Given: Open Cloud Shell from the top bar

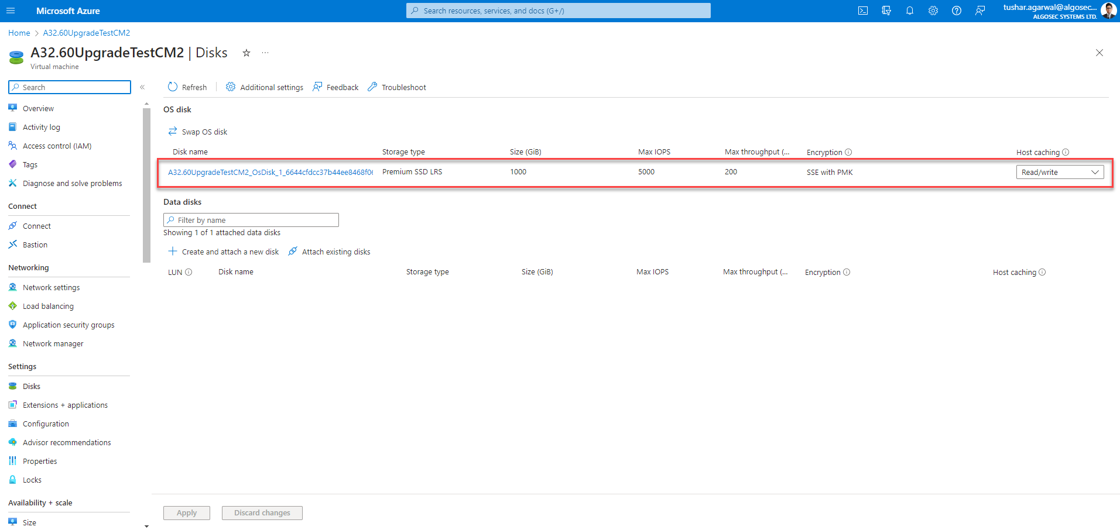Looking at the screenshot, I should coord(862,11).
